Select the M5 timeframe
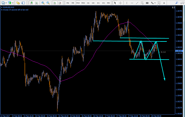The width and height of the screenshot is (185, 117). (73, 3)
